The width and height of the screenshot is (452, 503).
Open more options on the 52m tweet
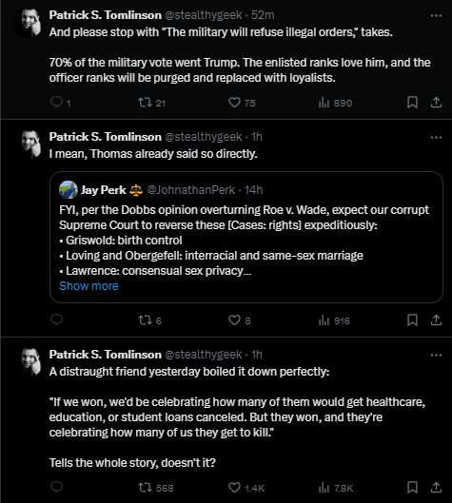(436, 15)
